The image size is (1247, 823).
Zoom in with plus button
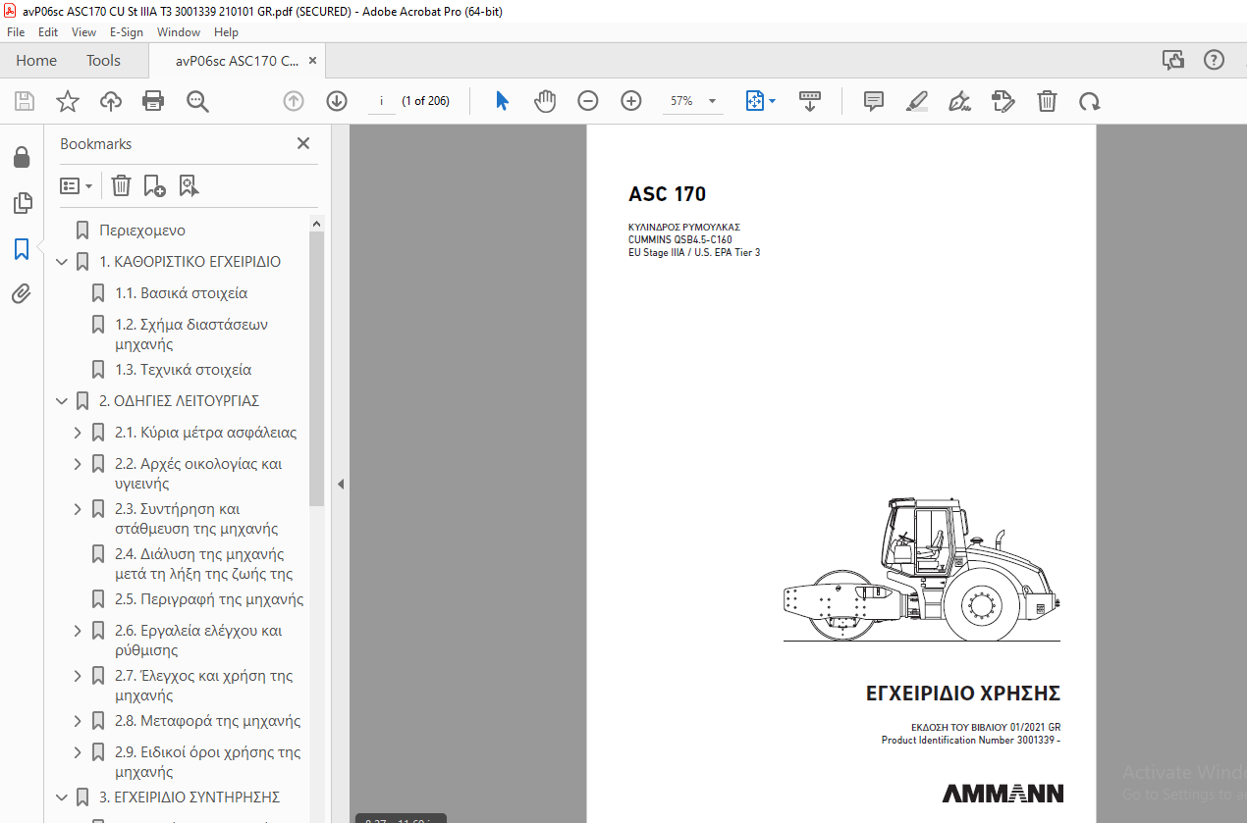(630, 101)
